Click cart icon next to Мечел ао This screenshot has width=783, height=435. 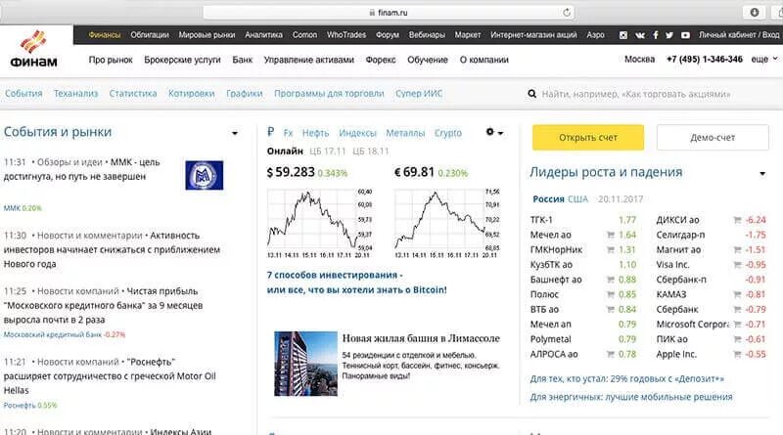[x=610, y=235]
